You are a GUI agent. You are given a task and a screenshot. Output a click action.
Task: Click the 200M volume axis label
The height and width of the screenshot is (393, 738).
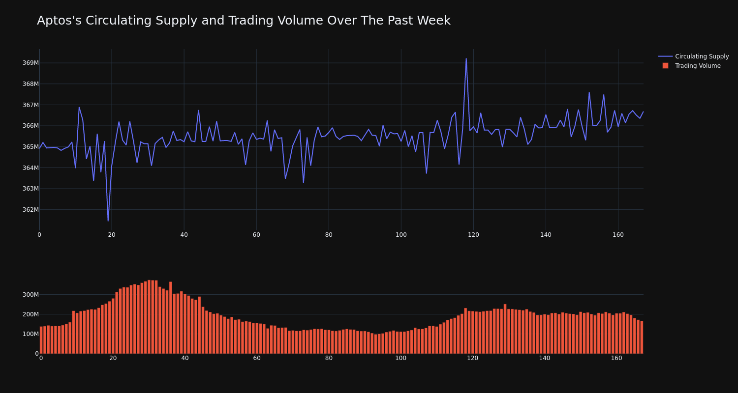[31, 314]
